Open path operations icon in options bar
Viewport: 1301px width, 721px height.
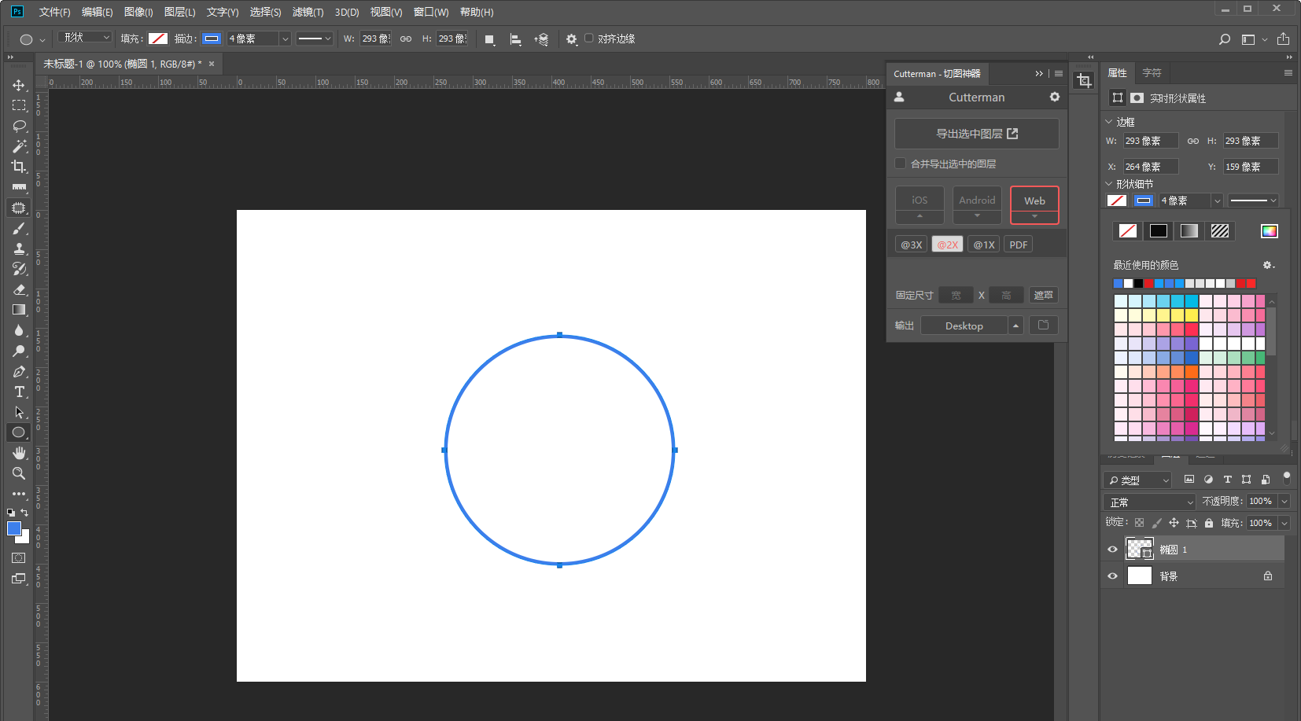[489, 39]
